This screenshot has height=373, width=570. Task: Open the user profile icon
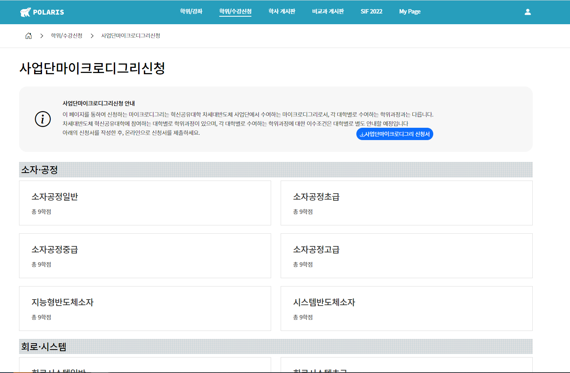[528, 12]
